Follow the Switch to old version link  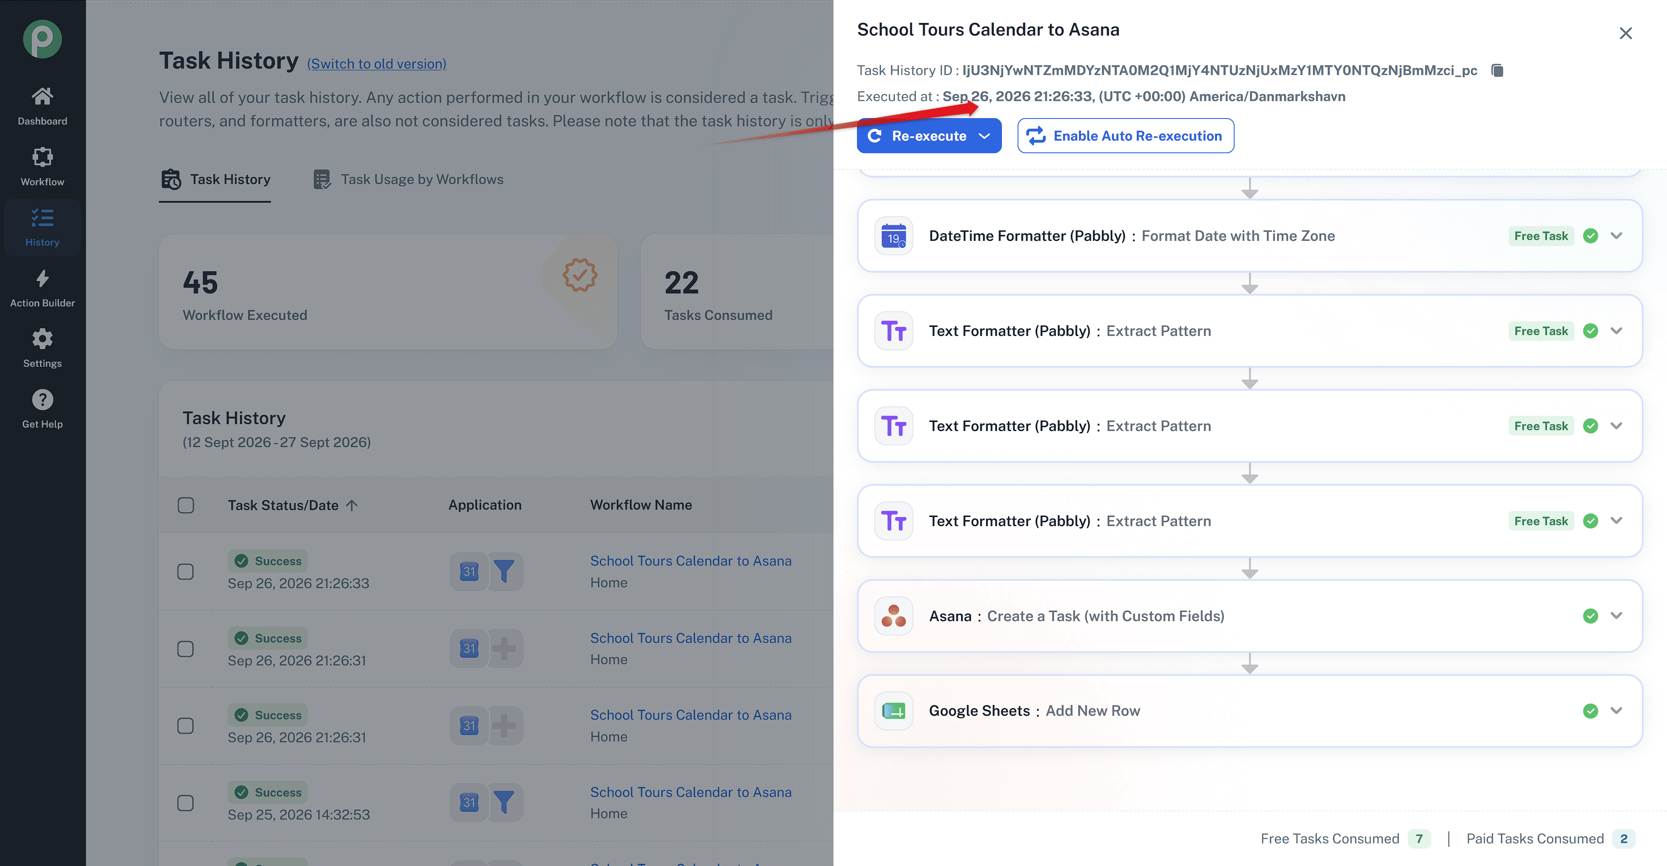pyautogui.click(x=377, y=63)
